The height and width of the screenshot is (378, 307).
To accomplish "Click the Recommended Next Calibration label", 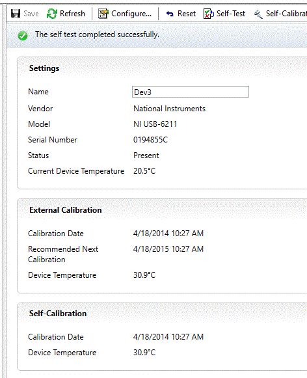I will tap(63, 254).
